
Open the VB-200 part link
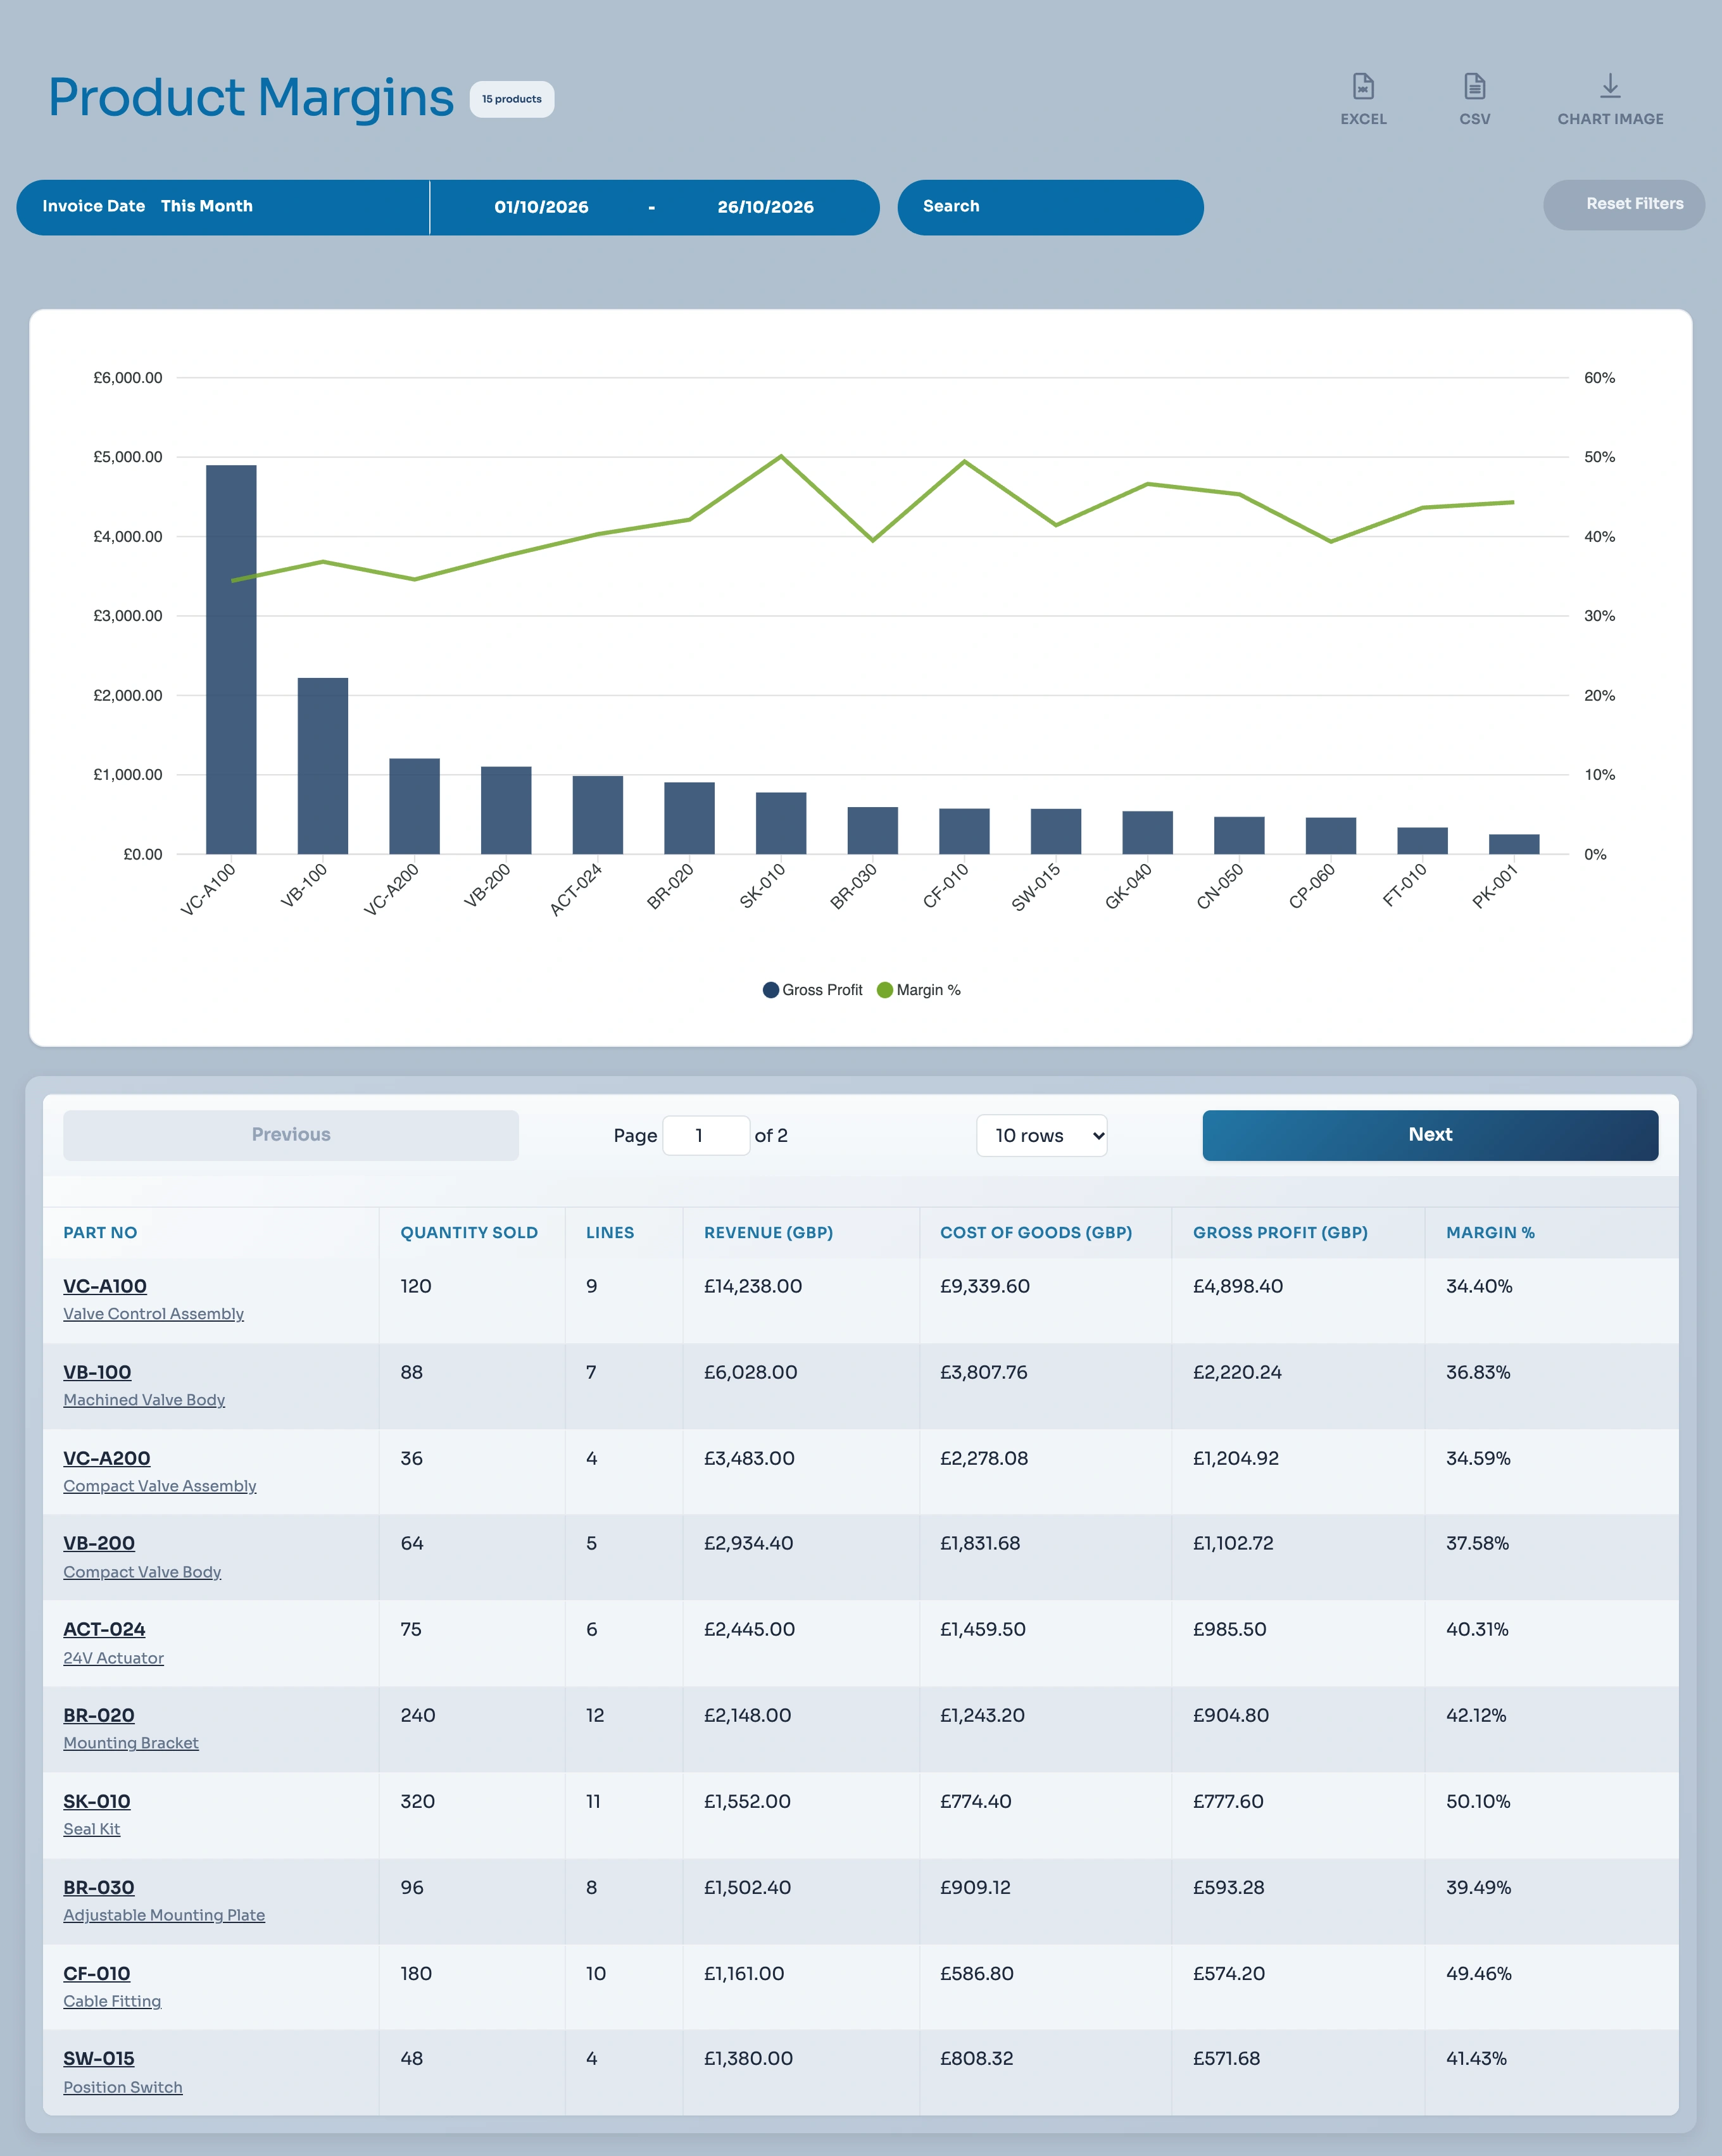99,1543
